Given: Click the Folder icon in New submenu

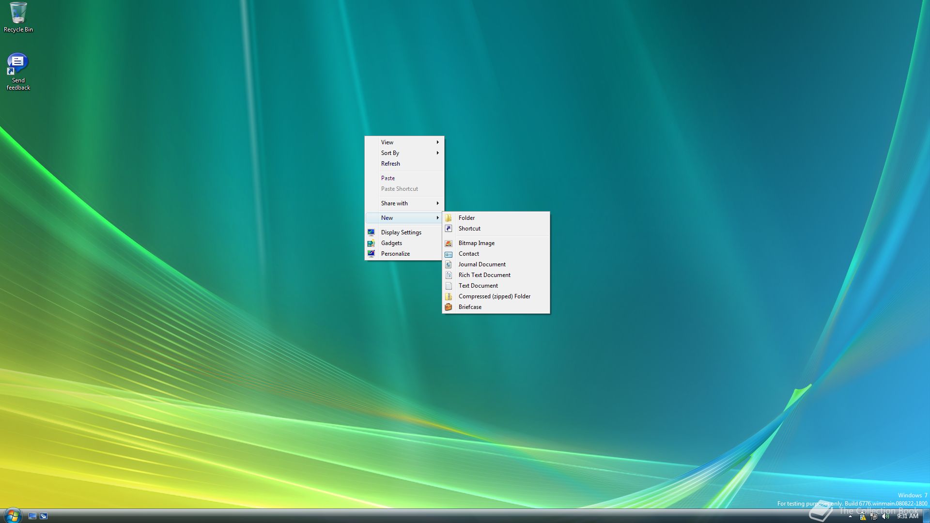Looking at the screenshot, I should pos(449,218).
